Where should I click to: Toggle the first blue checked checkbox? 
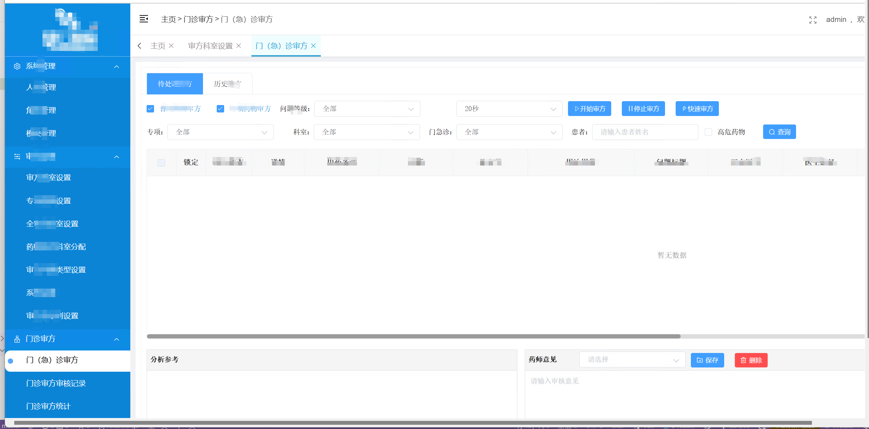[150, 109]
